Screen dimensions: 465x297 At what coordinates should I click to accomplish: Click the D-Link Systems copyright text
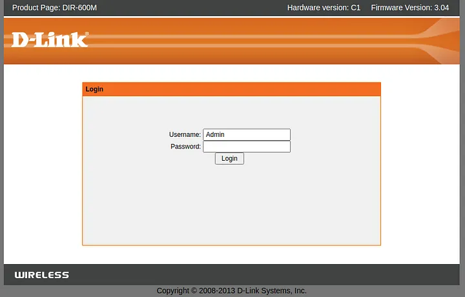pos(231,291)
